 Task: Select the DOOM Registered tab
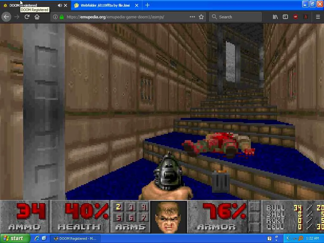coord(35,5)
